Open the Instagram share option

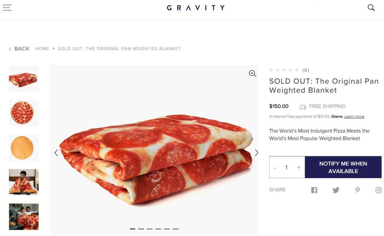point(379,190)
